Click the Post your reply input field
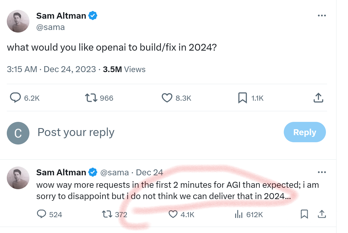 click(76, 132)
